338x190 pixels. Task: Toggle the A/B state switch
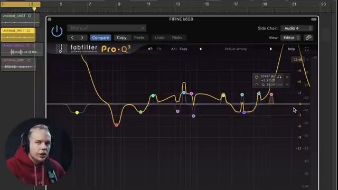[174, 49]
